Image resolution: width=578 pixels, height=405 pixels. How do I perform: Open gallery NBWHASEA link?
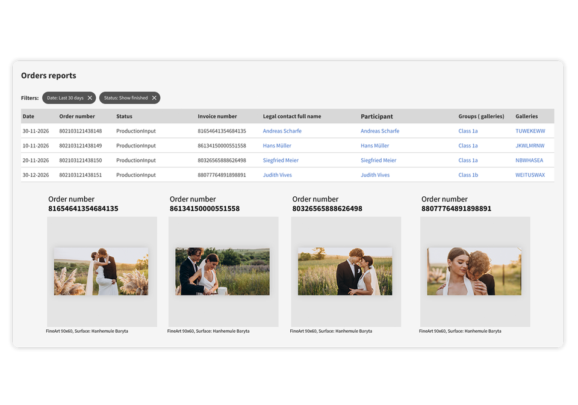coord(529,160)
